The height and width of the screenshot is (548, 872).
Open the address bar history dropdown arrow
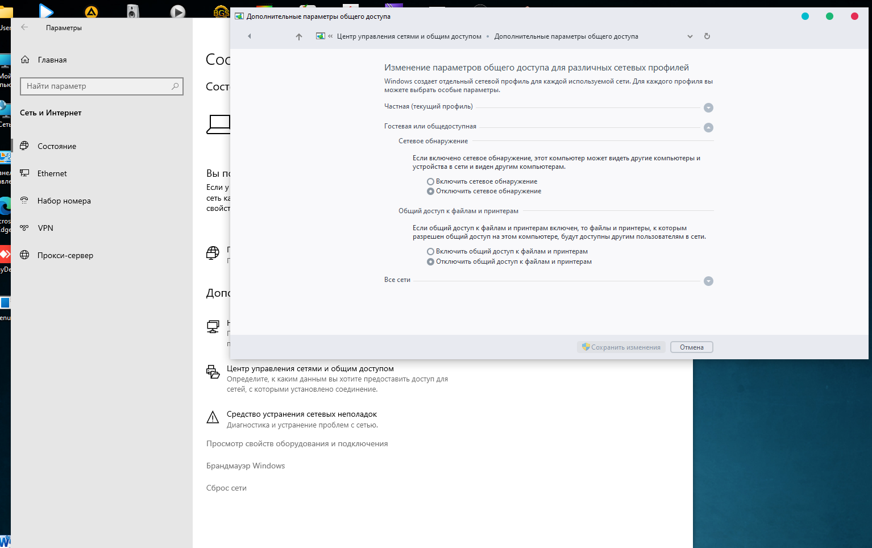690,36
